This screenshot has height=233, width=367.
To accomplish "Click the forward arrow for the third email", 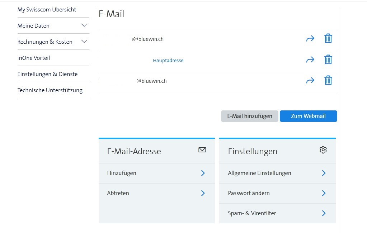I will [310, 80].
